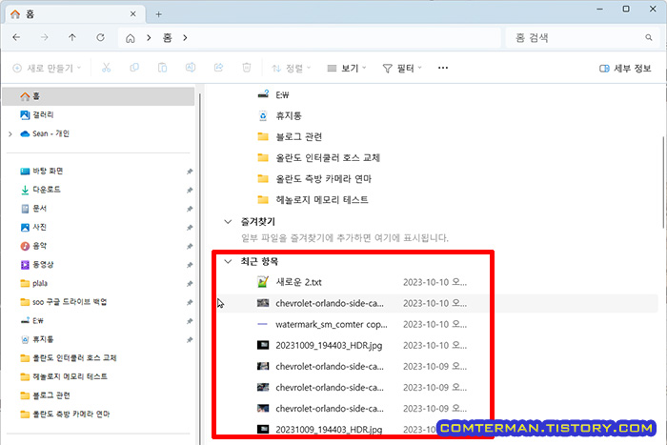Collapse the 즐겨찾기 section
Image resolution: width=667 pixels, height=445 pixels.
[228, 222]
